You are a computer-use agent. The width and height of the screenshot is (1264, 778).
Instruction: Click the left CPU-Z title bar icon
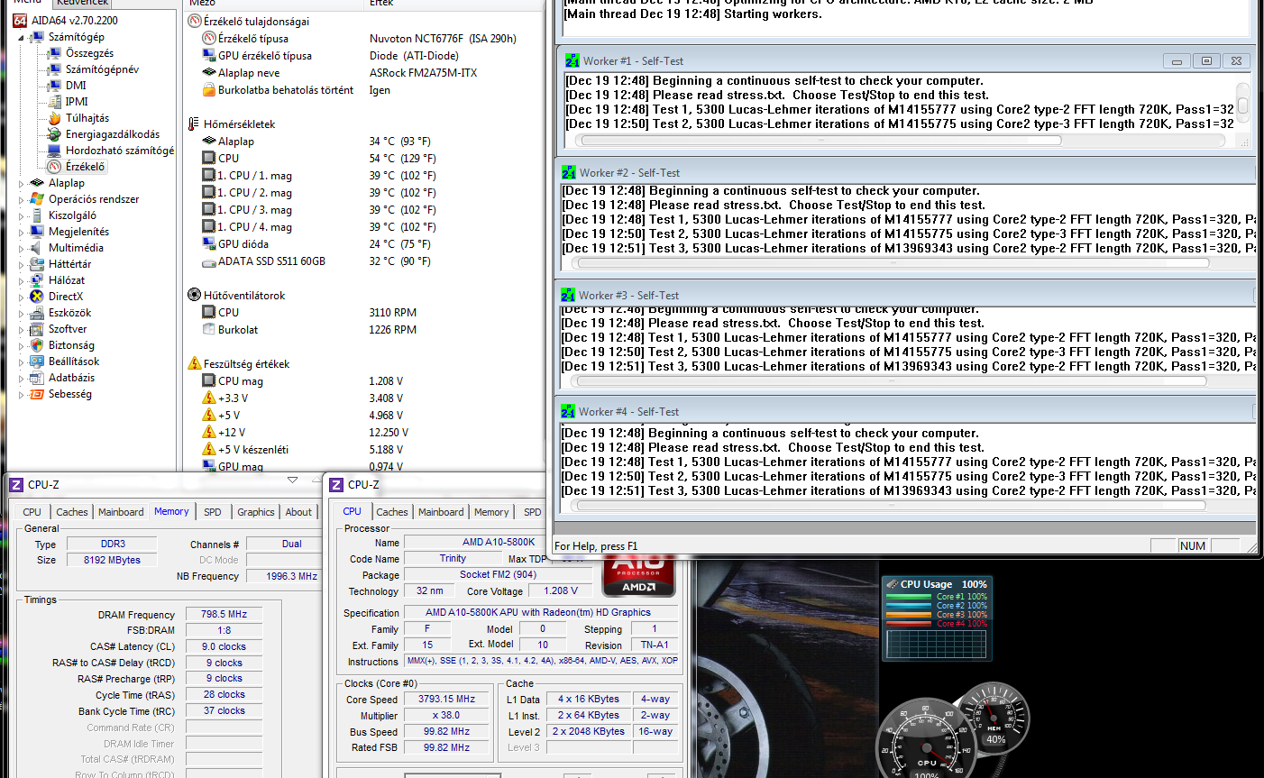point(16,485)
